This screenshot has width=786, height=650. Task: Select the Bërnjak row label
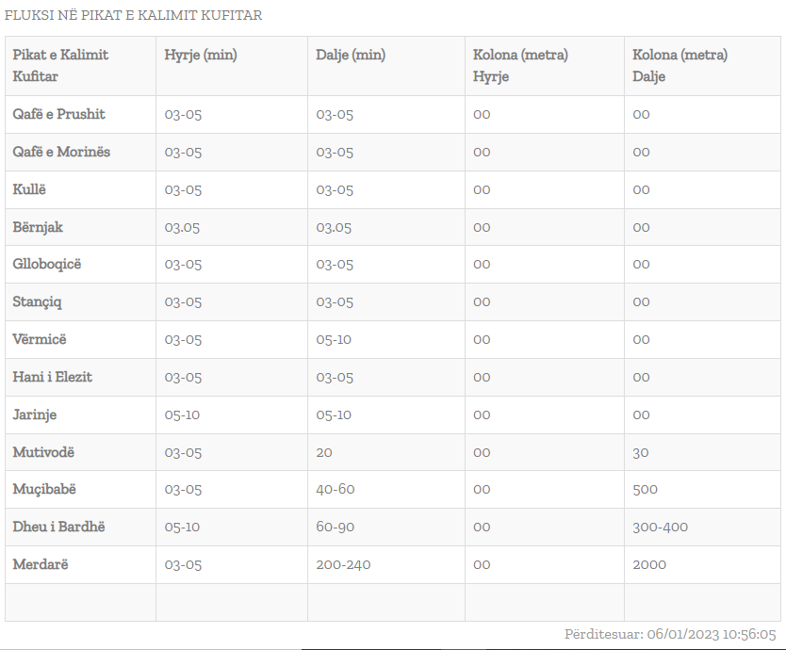pyautogui.click(x=38, y=227)
